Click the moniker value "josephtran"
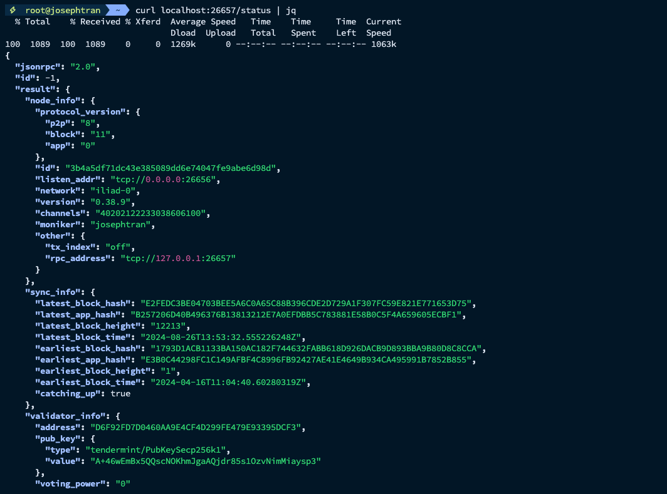The height and width of the screenshot is (494, 667). (x=121, y=225)
